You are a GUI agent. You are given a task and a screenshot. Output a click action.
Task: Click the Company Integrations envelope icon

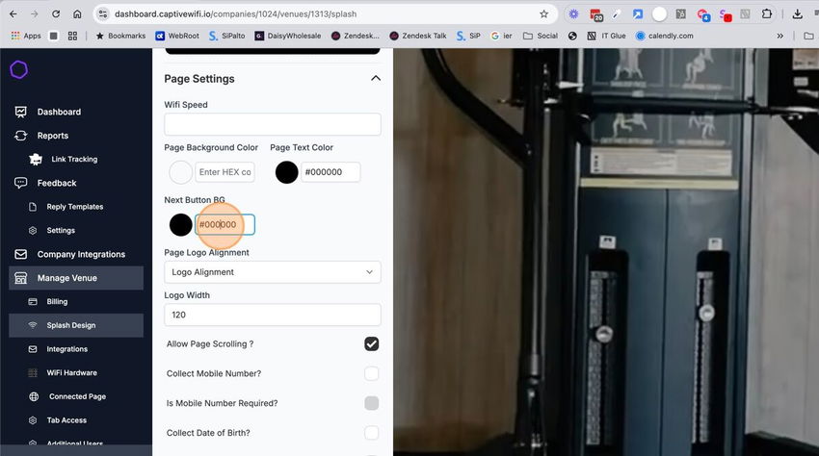point(20,254)
